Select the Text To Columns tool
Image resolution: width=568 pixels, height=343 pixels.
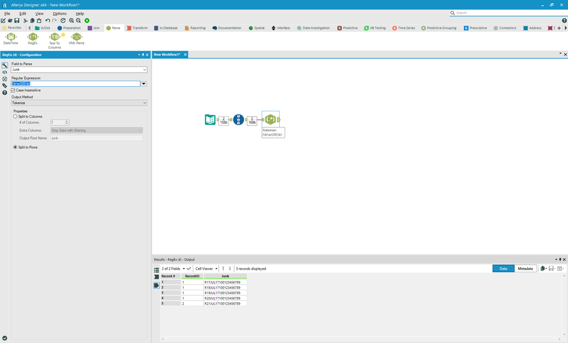coord(55,40)
